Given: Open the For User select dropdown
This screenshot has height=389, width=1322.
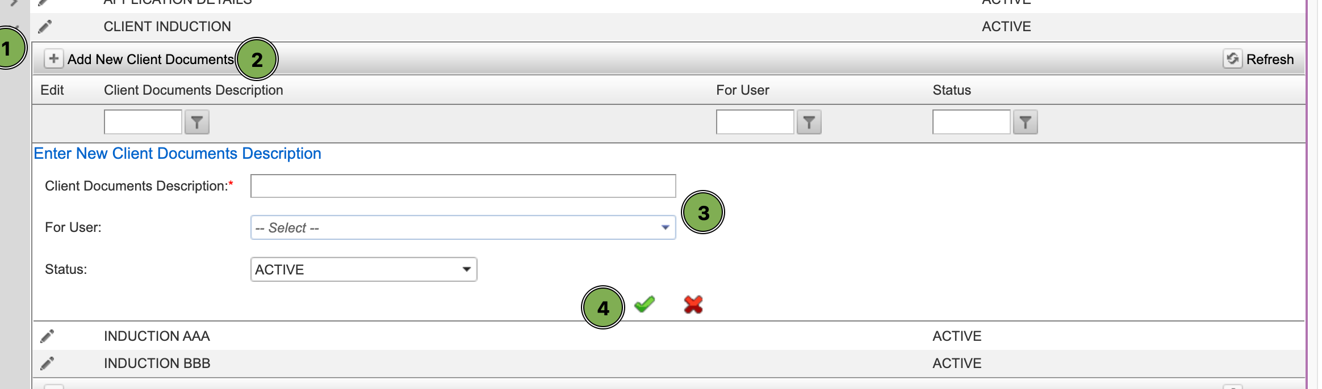Looking at the screenshot, I should 463,227.
